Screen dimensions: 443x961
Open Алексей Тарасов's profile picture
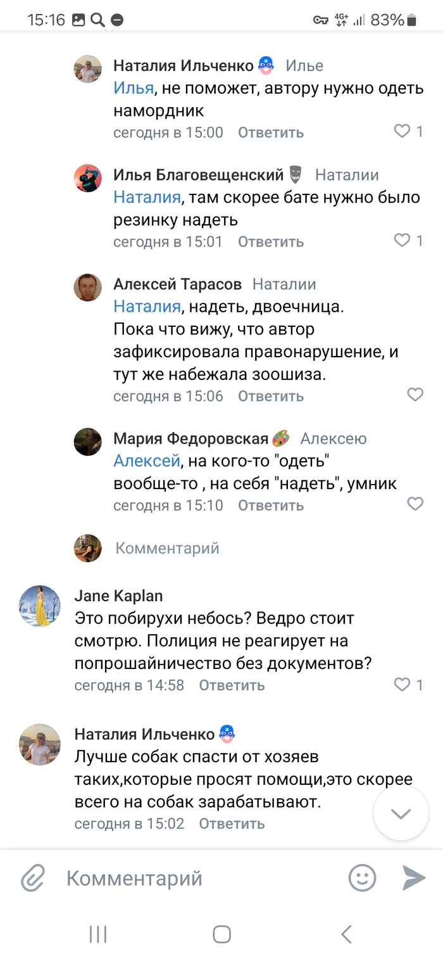88,288
